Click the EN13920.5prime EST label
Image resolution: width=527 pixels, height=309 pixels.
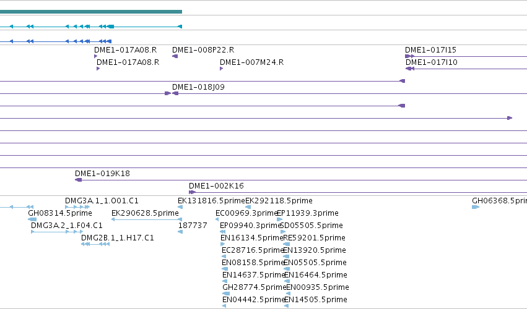click(315, 251)
